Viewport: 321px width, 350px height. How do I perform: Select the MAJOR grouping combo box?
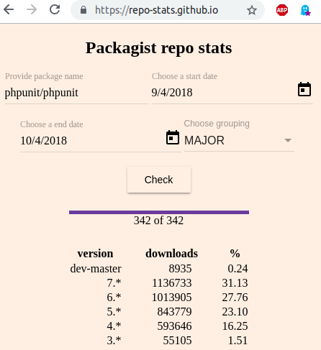pos(239,140)
